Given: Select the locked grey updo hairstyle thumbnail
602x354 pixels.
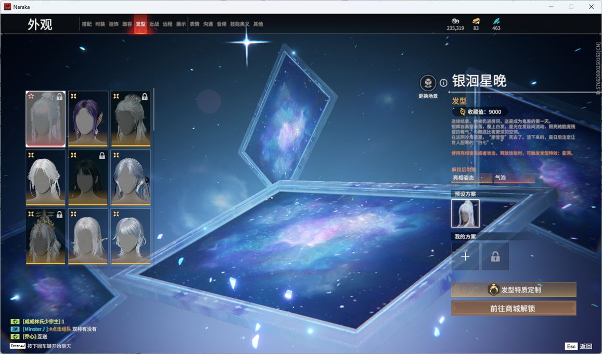Looking at the screenshot, I should click(x=131, y=119).
